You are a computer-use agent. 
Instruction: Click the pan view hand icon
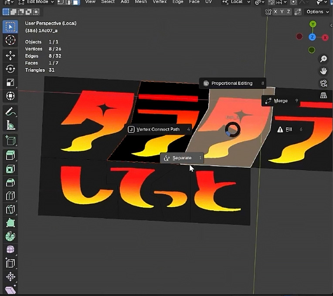click(323, 71)
